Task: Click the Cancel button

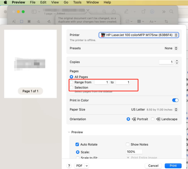Action: [x=153, y=166]
